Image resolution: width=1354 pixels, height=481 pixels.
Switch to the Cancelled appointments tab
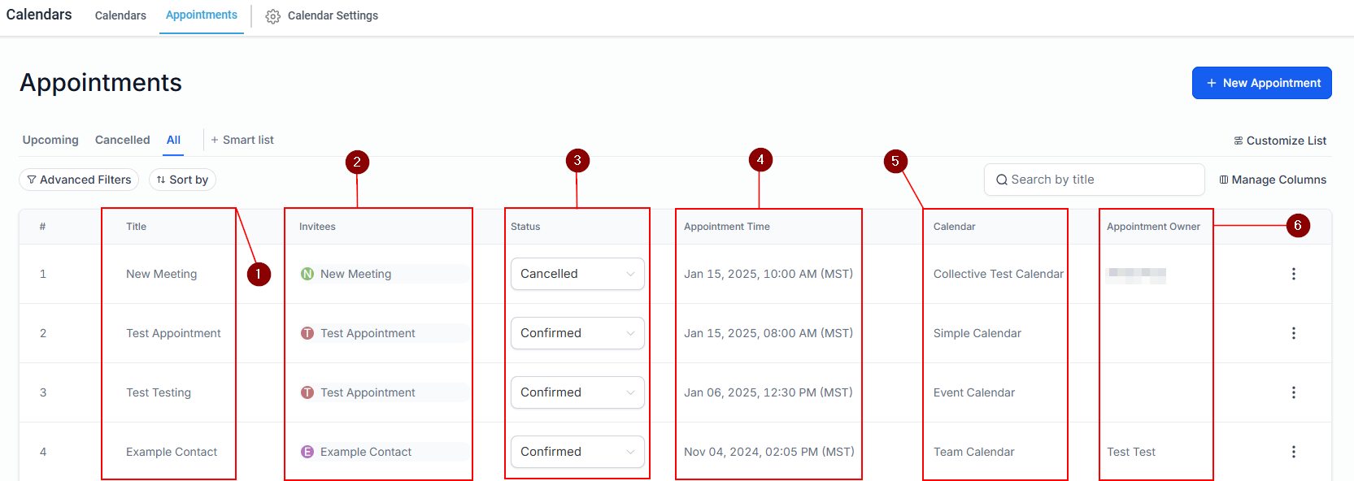click(x=122, y=140)
